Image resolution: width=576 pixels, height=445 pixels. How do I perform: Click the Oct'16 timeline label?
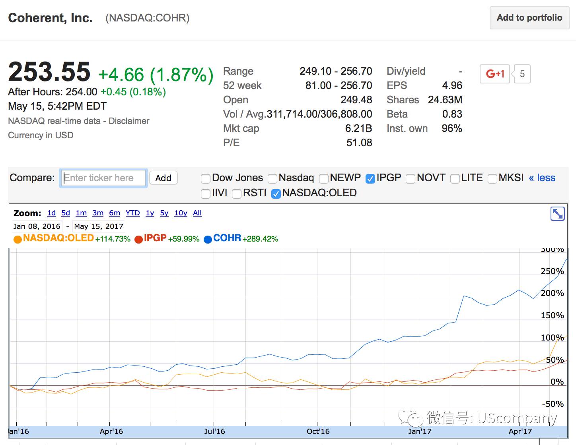[x=318, y=431]
